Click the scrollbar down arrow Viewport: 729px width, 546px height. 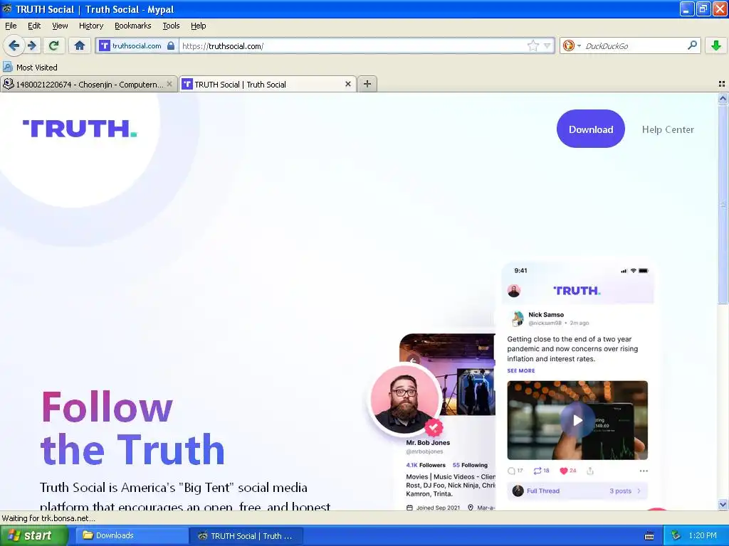point(723,504)
